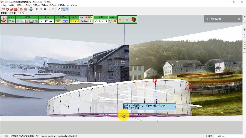Click the NO vector direction button
The width and height of the screenshot is (246, 138).
81,17
